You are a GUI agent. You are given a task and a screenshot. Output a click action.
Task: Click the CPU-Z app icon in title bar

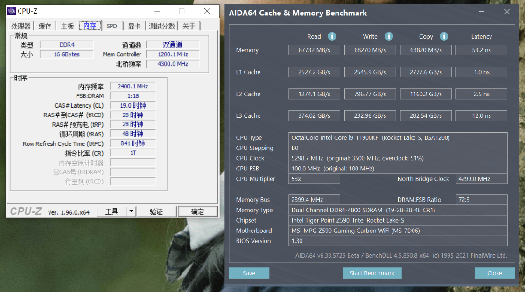[12, 11]
